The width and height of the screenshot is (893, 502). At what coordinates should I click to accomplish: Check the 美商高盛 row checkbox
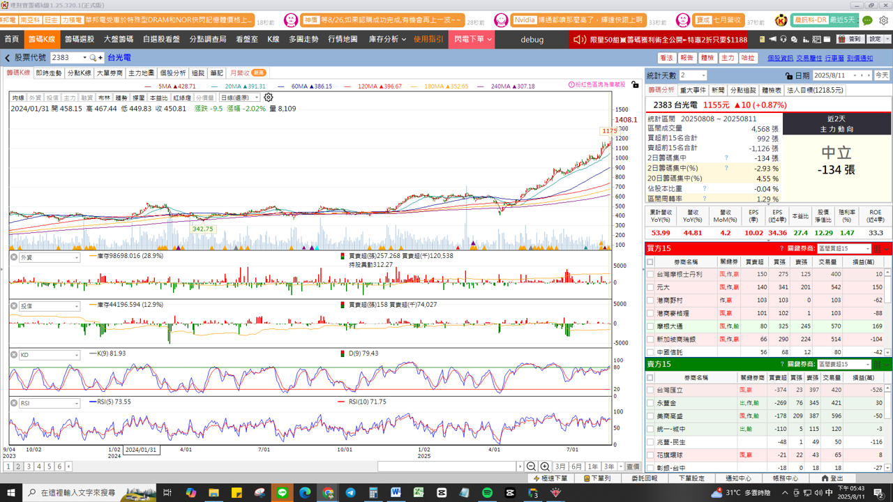[650, 416]
